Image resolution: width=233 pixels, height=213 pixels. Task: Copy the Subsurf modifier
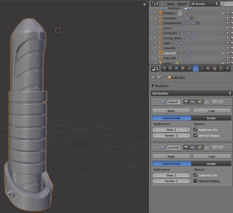coord(212,111)
